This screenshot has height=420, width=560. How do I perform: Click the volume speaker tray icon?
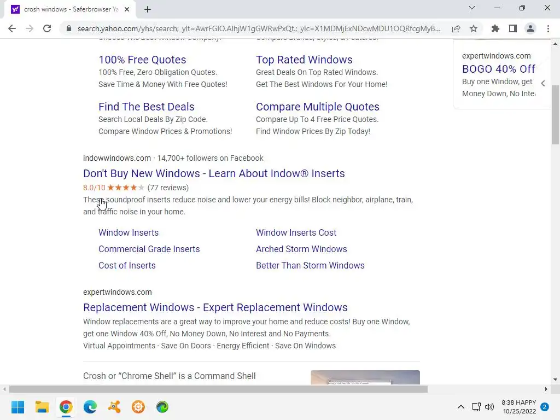(489, 407)
